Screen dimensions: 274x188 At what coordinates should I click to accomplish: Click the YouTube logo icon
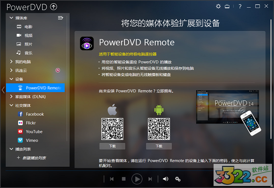point(20,132)
